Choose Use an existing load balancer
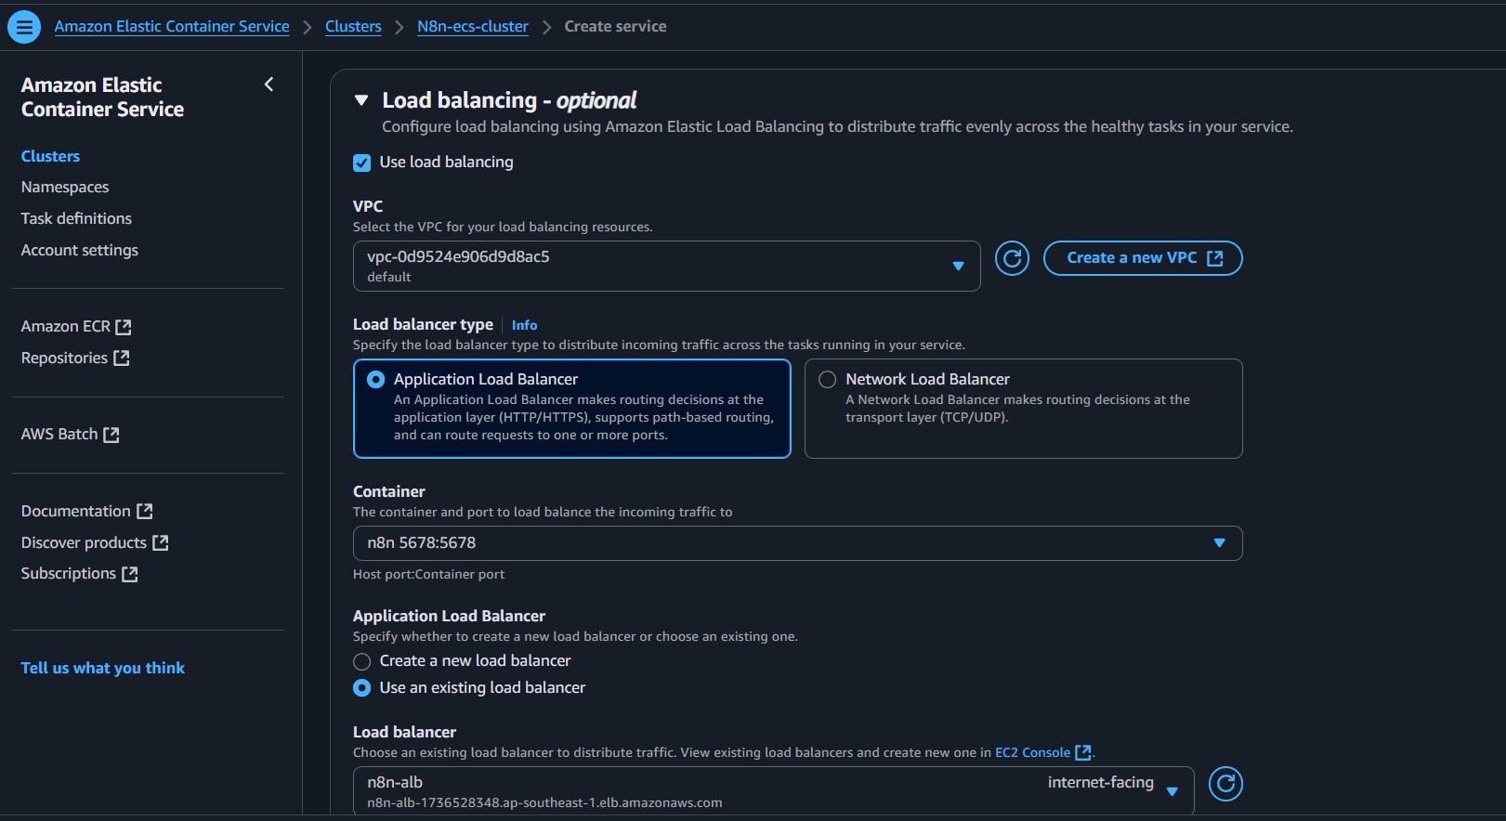 [362, 688]
